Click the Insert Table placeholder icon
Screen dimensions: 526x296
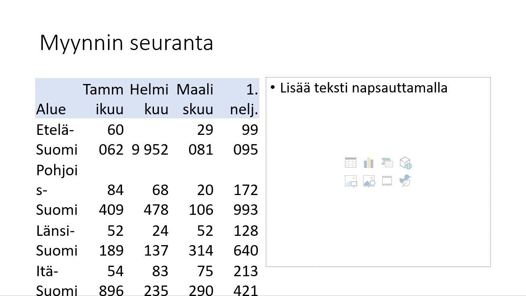[x=351, y=163]
